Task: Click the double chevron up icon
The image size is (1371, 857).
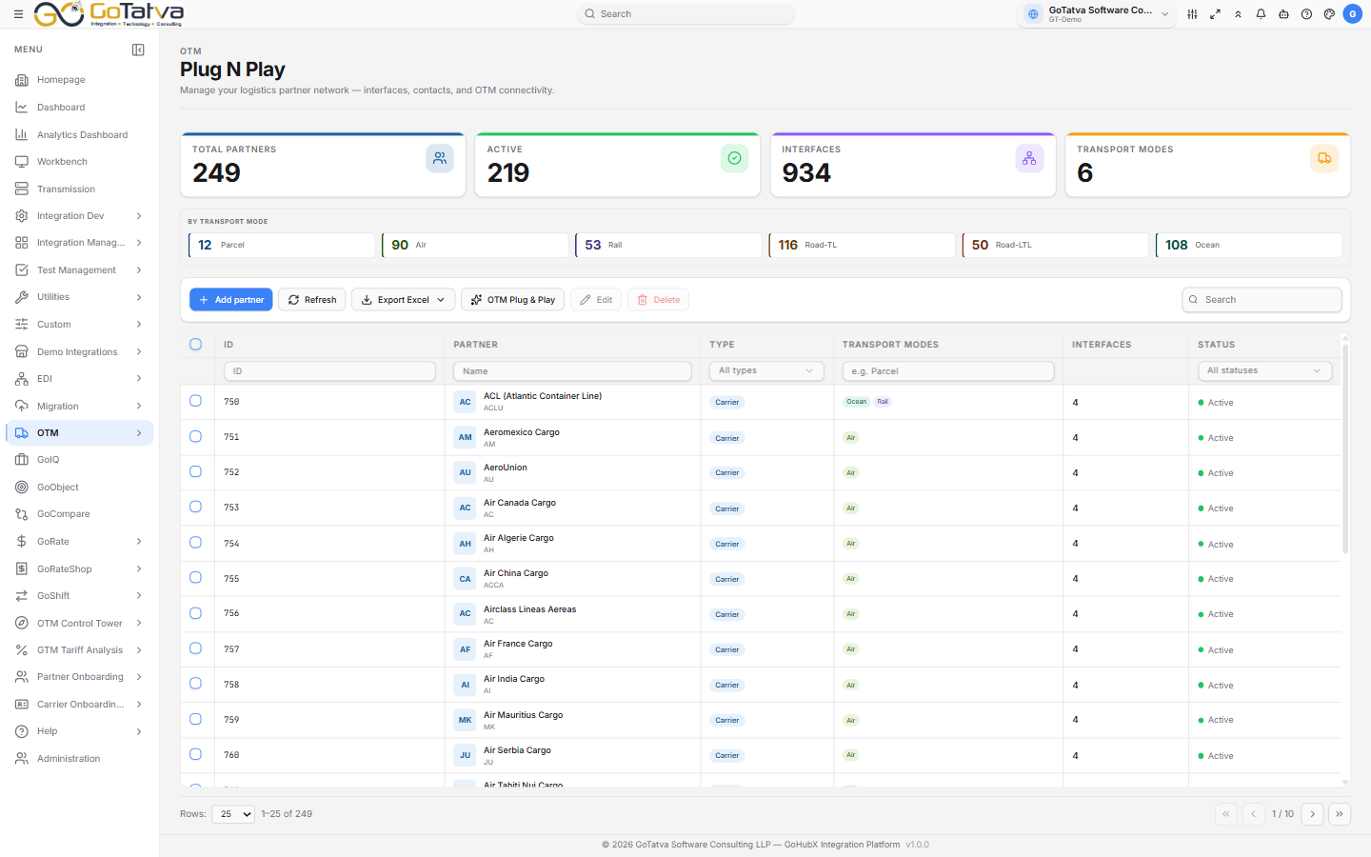Action: click(x=1238, y=14)
